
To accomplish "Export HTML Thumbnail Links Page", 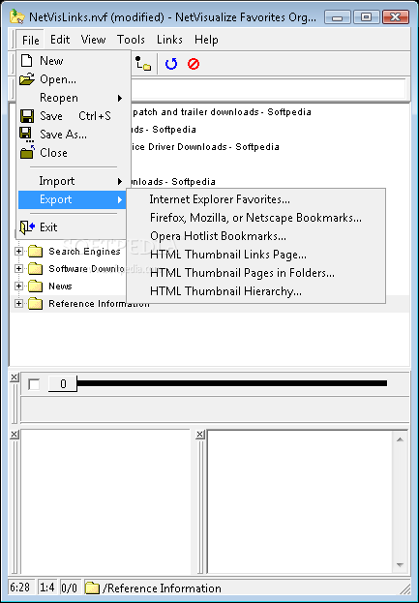I will (x=256, y=255).
